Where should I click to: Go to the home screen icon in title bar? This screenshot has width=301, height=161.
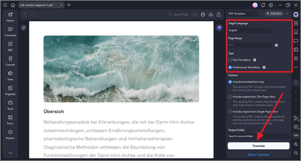click(13, 5)
